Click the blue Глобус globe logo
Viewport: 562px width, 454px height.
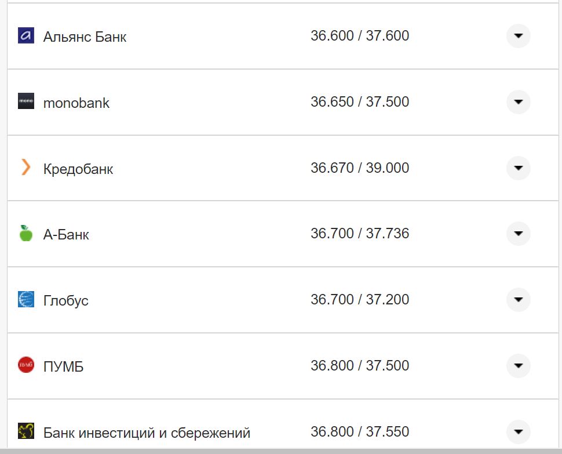coord(26,299)
